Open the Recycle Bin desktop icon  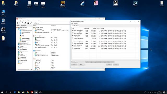coord(3,21)
